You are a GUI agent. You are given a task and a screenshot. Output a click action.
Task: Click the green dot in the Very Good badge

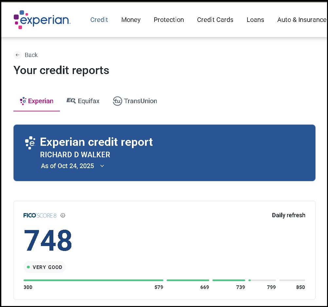point(28,267)
